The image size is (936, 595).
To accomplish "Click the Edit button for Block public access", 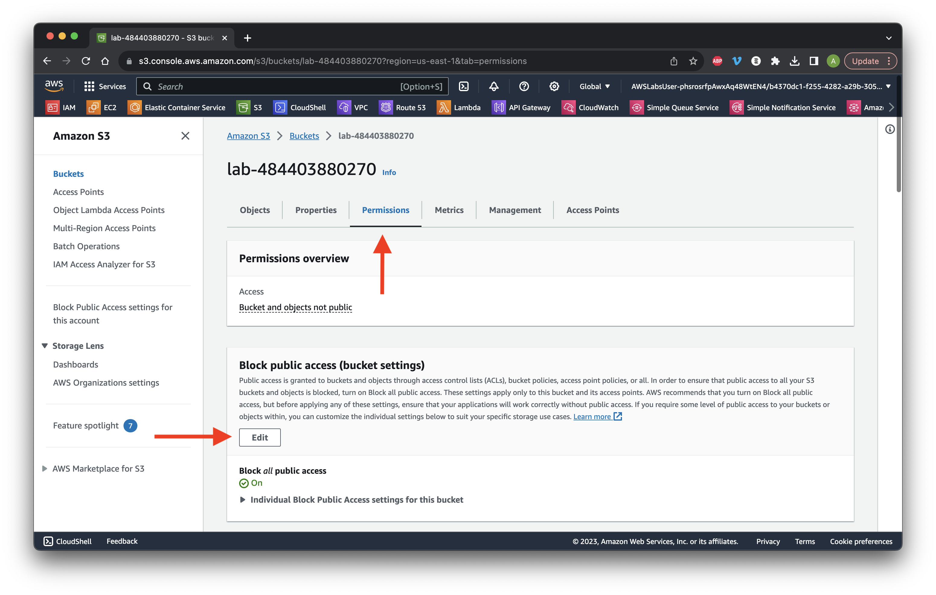I will [x=260, y=437].
